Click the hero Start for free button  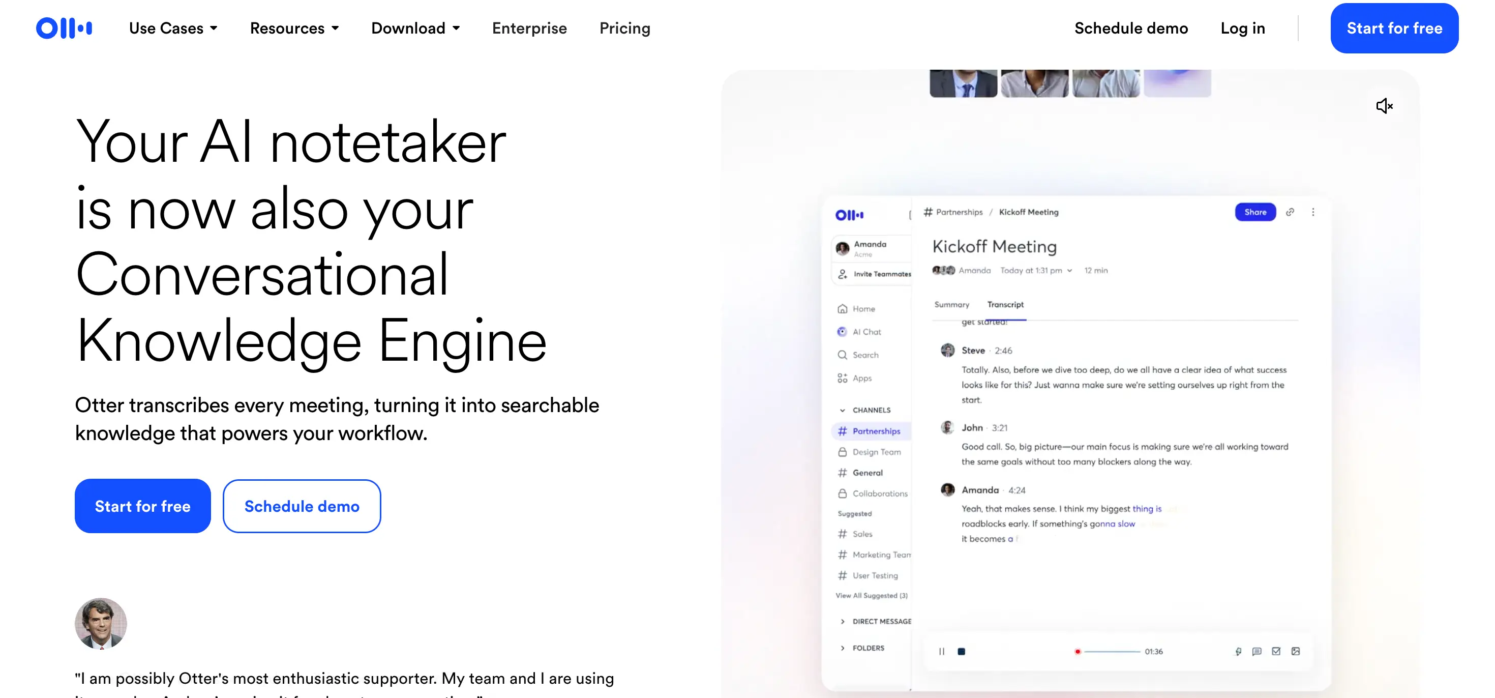click(x=143, y=506)
